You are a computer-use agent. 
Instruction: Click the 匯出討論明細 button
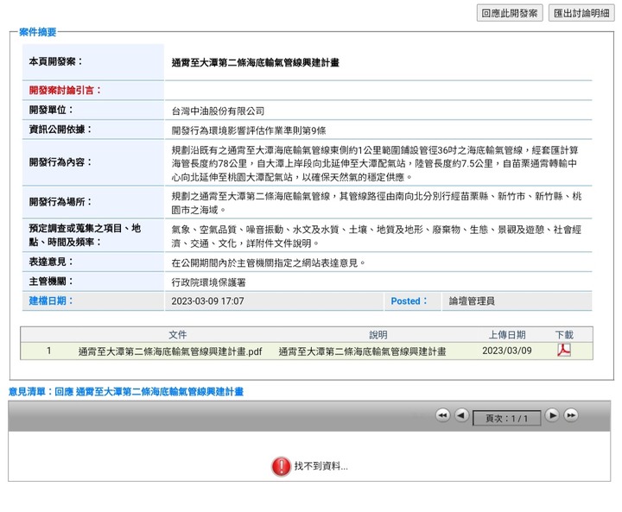click(x=581, y=13)
